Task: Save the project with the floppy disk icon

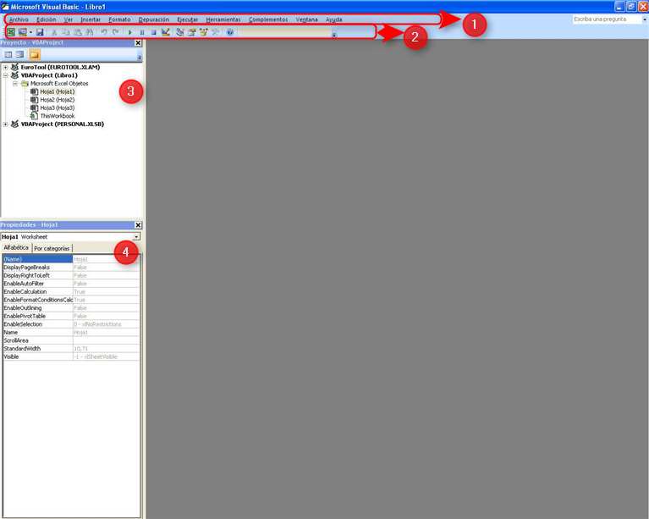Action: coord(40,32)
